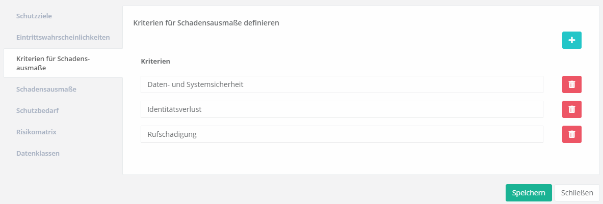Delete the 'Daten- und Systemsicherheit' criterion
The image size is (603, 204).
click(571, 84)
